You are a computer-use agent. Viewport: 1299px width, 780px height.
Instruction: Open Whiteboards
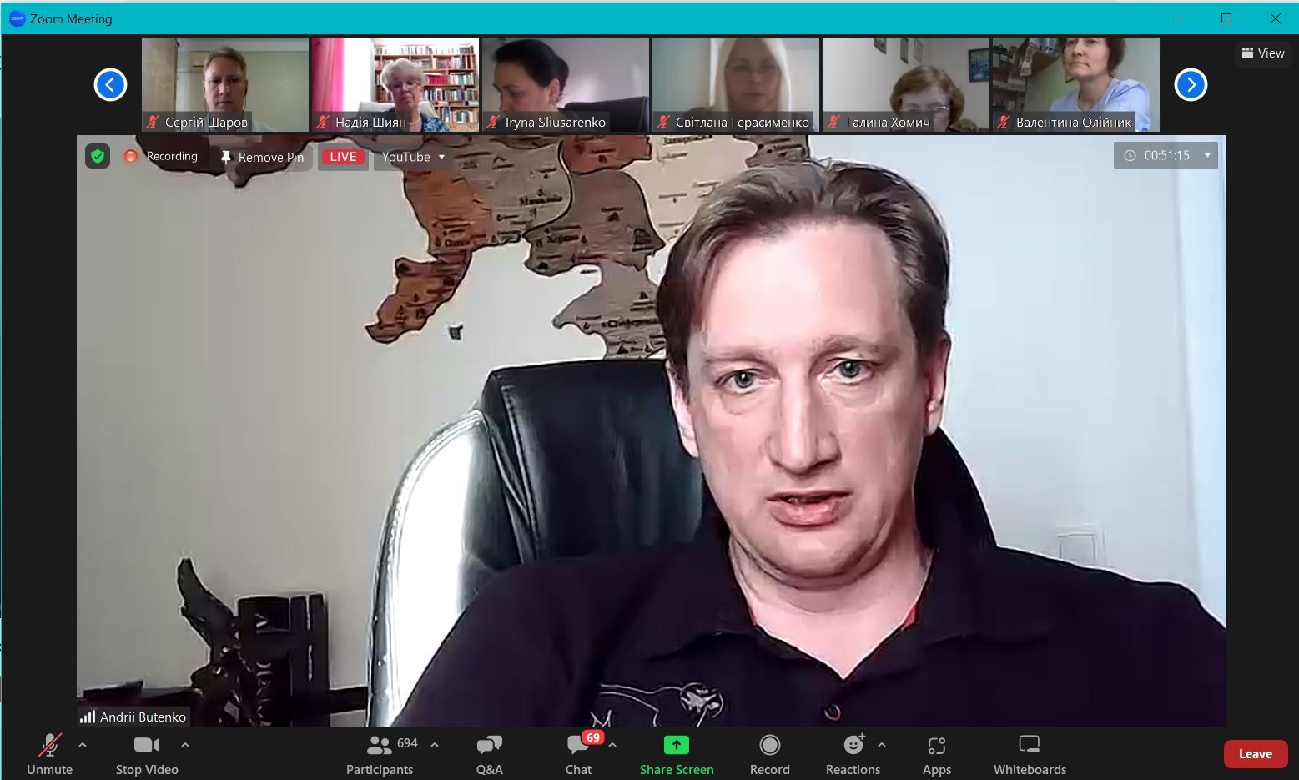[x=1030, y=754]
